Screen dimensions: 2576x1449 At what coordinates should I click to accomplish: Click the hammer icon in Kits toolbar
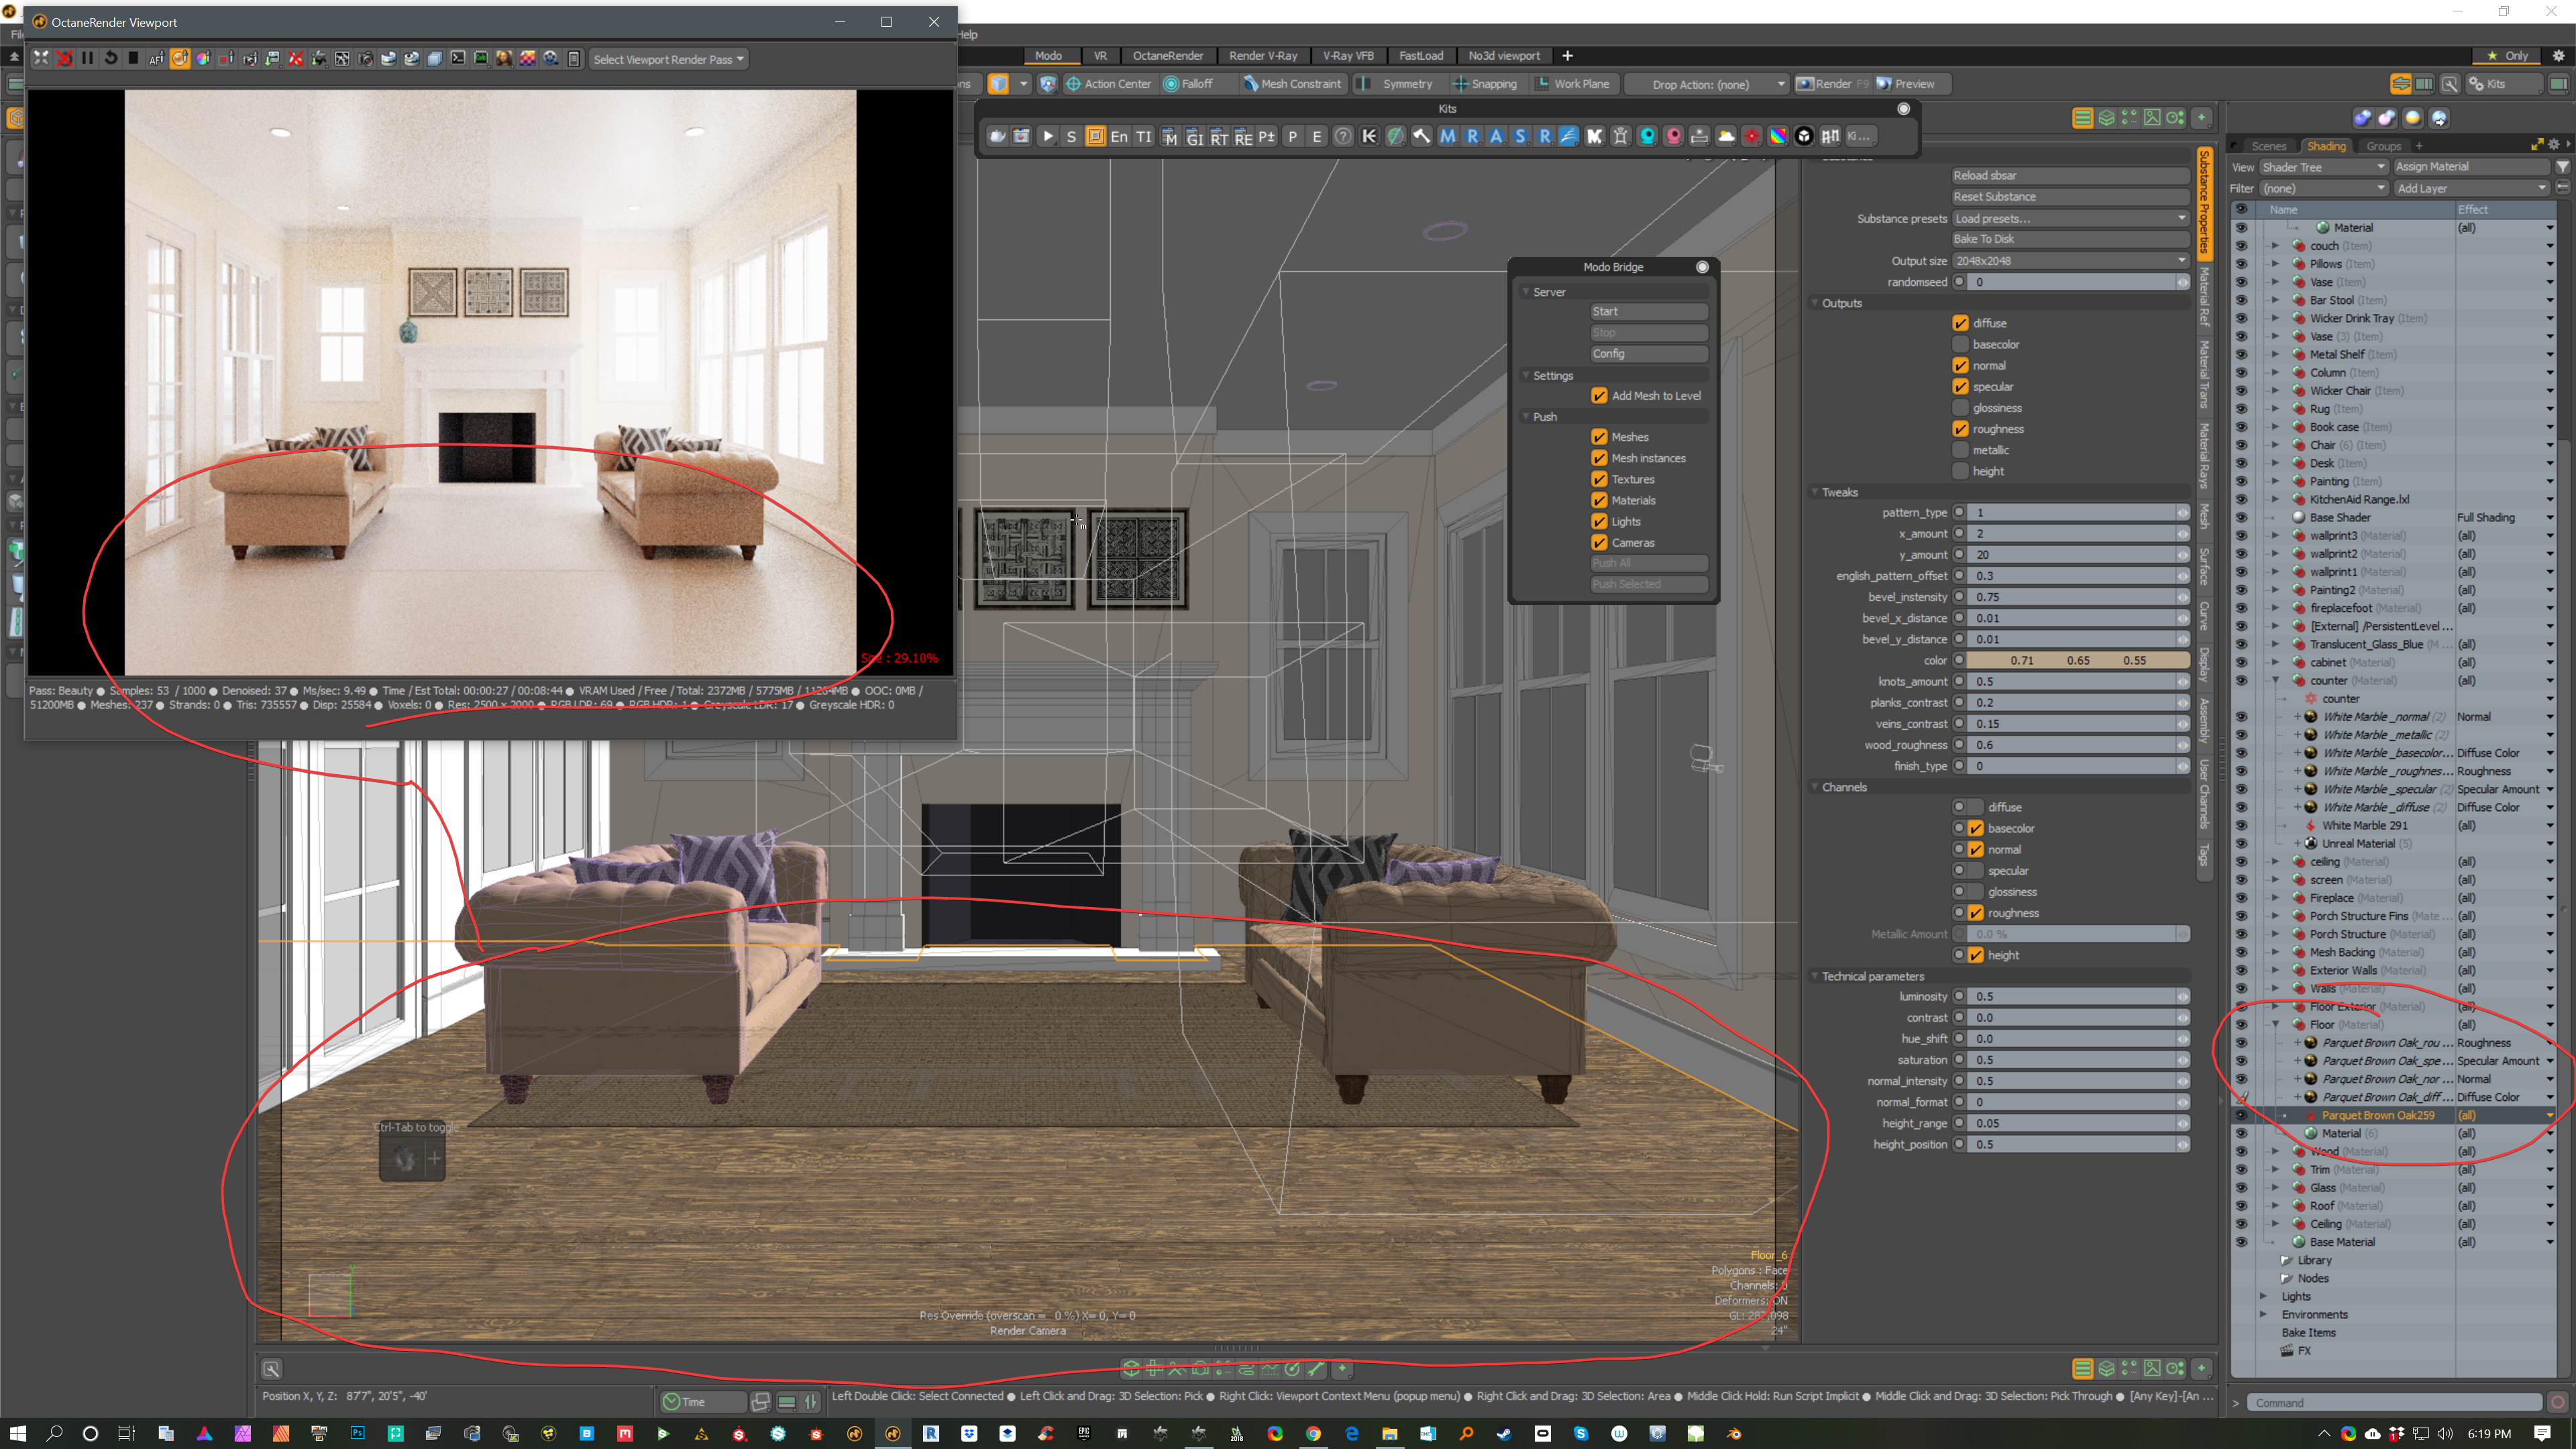pos(1421,136)
